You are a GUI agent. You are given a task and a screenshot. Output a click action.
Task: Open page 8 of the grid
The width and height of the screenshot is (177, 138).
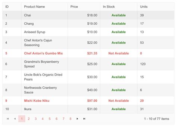[71, 119]
